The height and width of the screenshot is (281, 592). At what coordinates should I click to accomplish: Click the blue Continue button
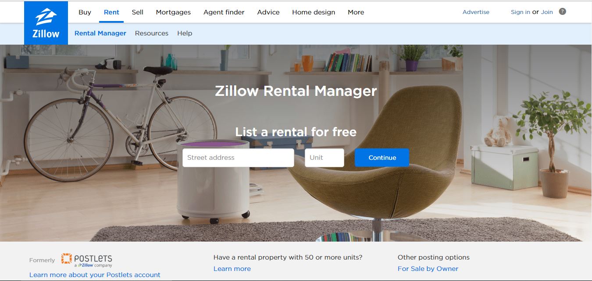[382, 158]
